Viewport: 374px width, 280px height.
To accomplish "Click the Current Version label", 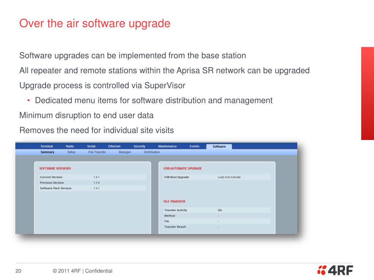I will (51, 177).
